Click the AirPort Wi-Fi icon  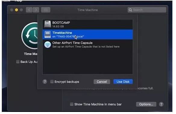[x=48, y=45]
